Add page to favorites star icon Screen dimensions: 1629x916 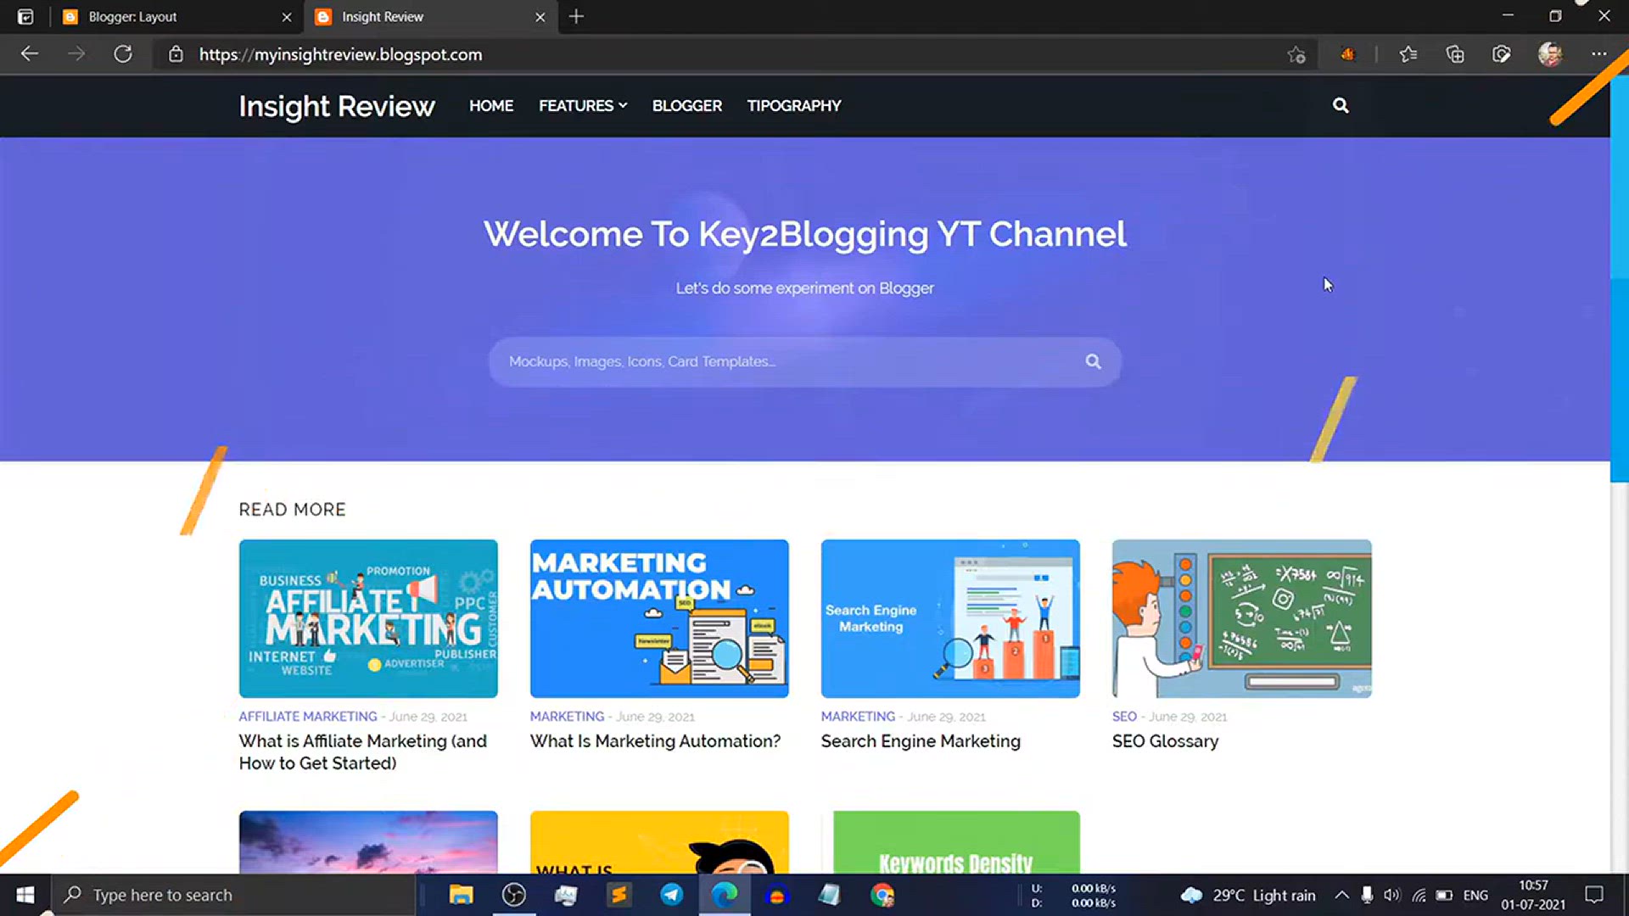(x=1296, y=55)
